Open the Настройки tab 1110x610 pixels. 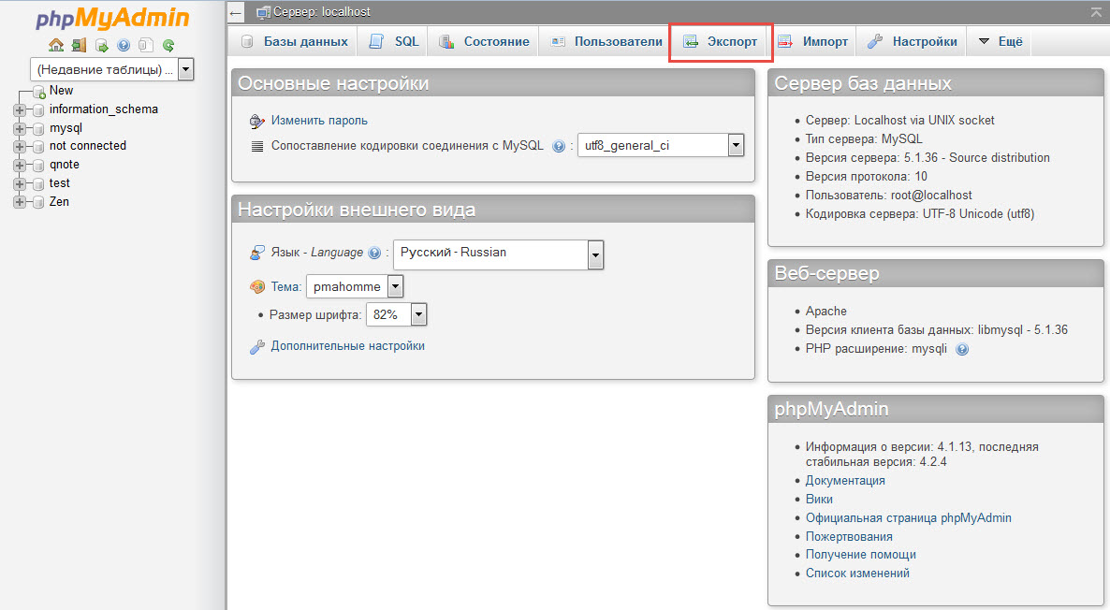[913, 42]
